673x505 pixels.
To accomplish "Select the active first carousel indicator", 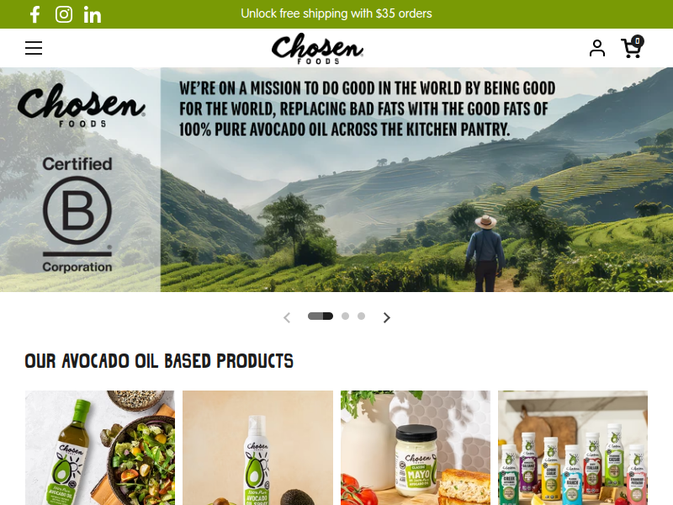I will (321, 316).
